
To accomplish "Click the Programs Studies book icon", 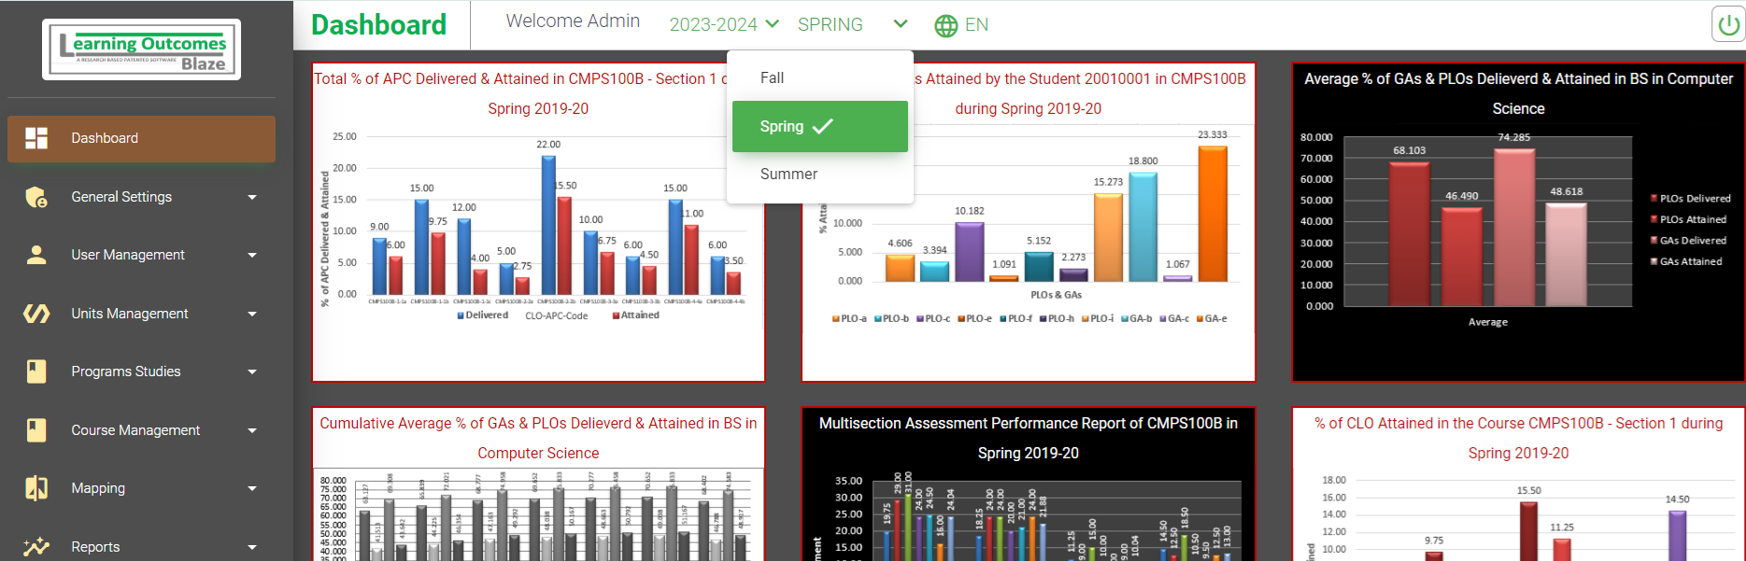I will 36,372.
